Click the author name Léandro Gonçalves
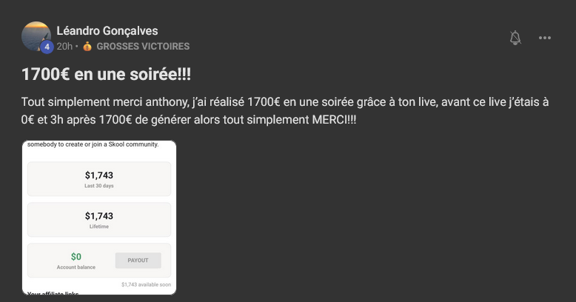 point(107,31)
